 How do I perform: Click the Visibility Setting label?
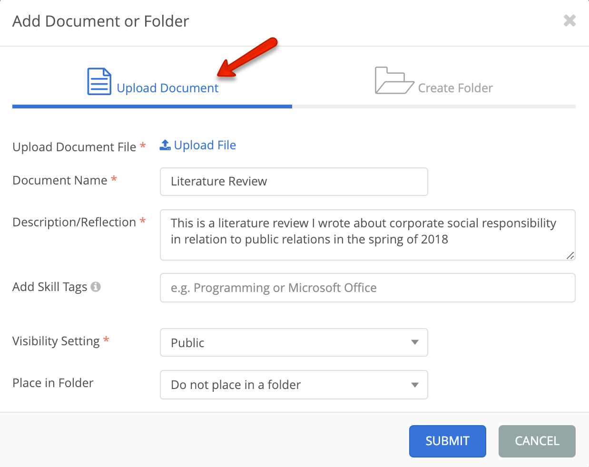click(x=56, y=341)
